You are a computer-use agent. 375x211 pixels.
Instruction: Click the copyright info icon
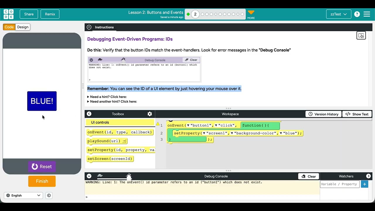(x=49, y=195)
